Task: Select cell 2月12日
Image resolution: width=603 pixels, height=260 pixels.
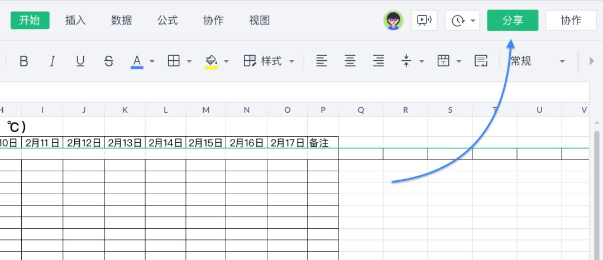Action: (x=84, y=143)
